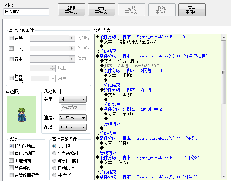The image size is (231, 181).
Task: Click the 复制事件页 button
Action: click(x=101, y=10)
